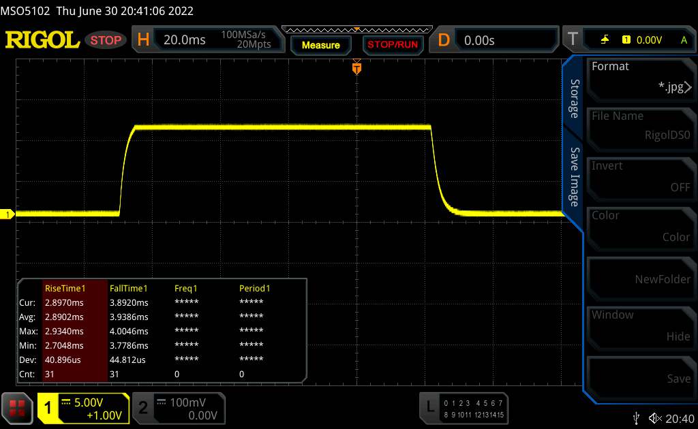Switch to the Save Image tab

point(574,177)
